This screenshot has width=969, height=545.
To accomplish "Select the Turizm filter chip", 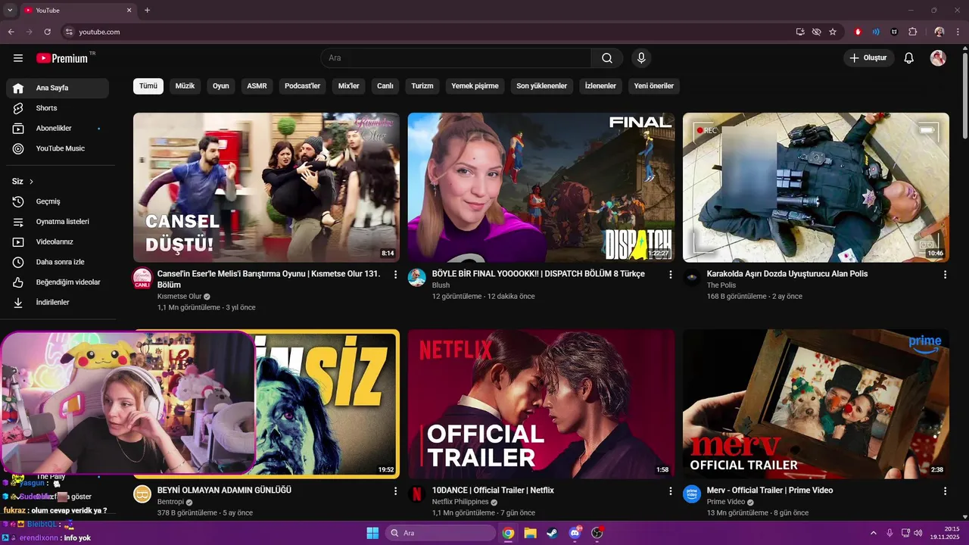I will (x=422, y=86).
